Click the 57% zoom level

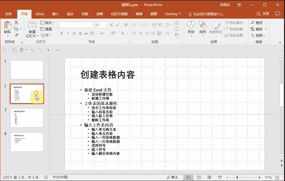(x=268, y=177)
